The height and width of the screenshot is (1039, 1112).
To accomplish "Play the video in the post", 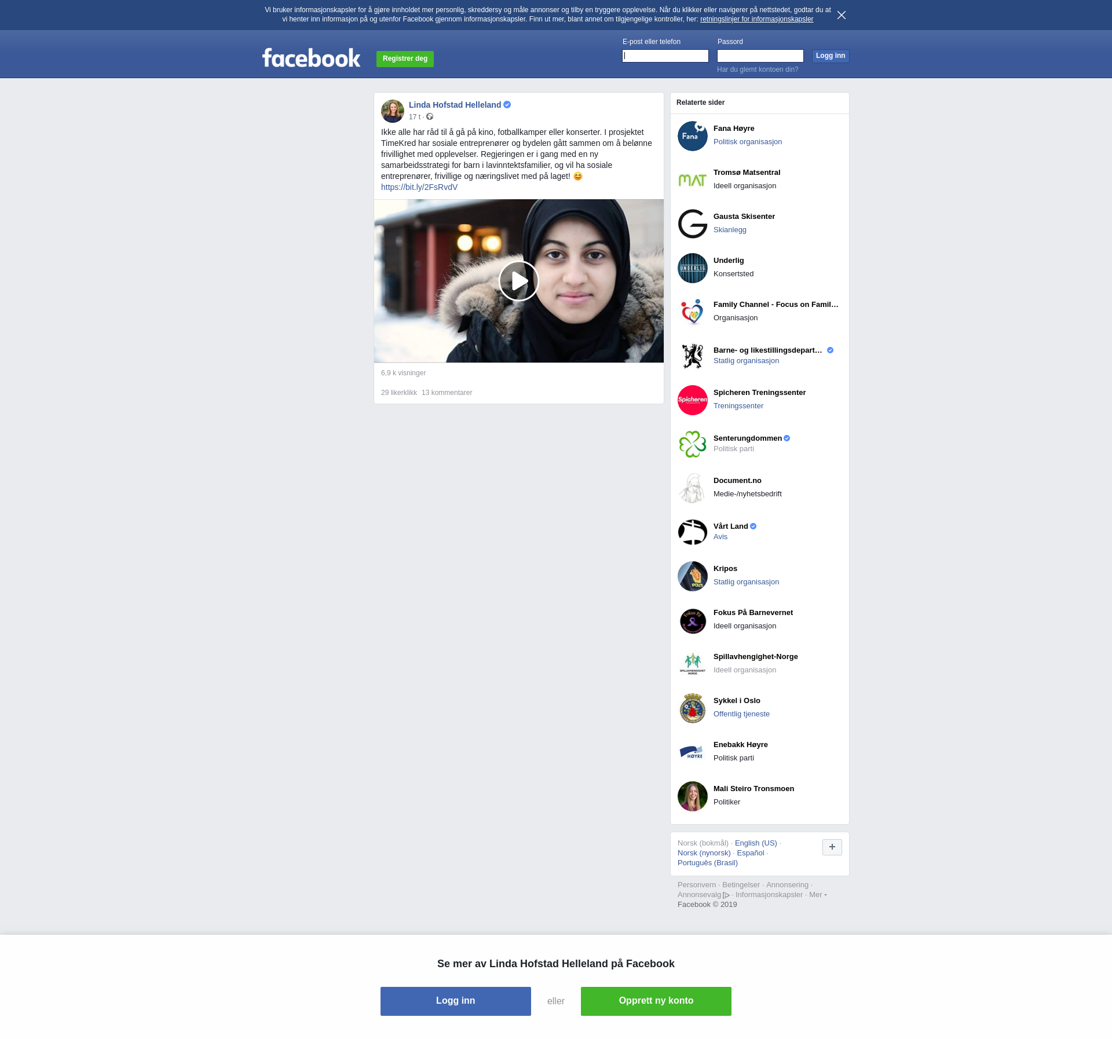I will (x=519, y=281).
